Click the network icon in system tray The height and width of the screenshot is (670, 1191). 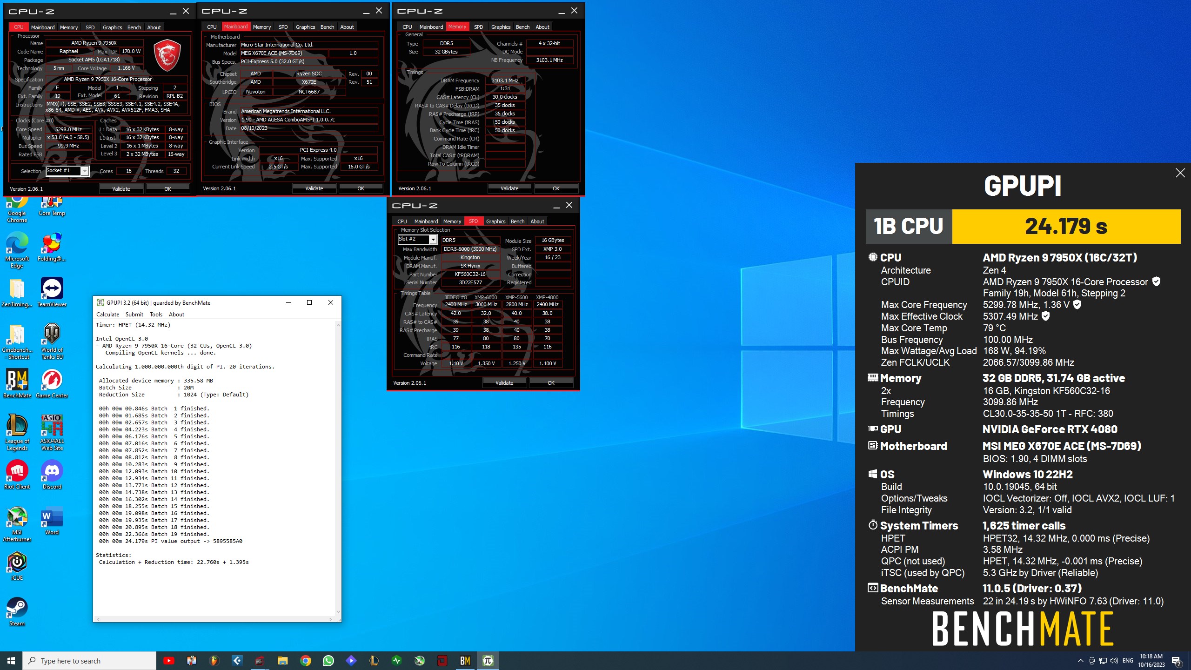pyautogui.click(x=1103, y=661)
